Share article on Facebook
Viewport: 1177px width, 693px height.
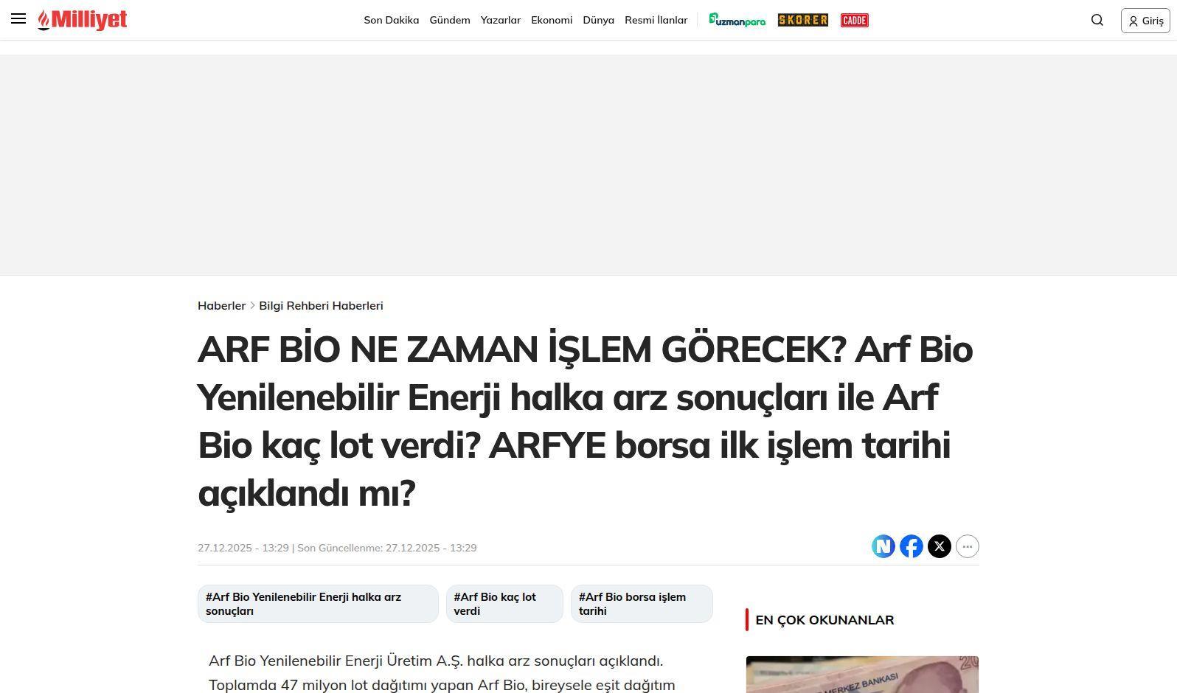point(911,546)
